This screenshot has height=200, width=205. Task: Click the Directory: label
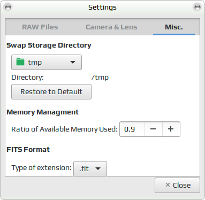pos(27,78)
